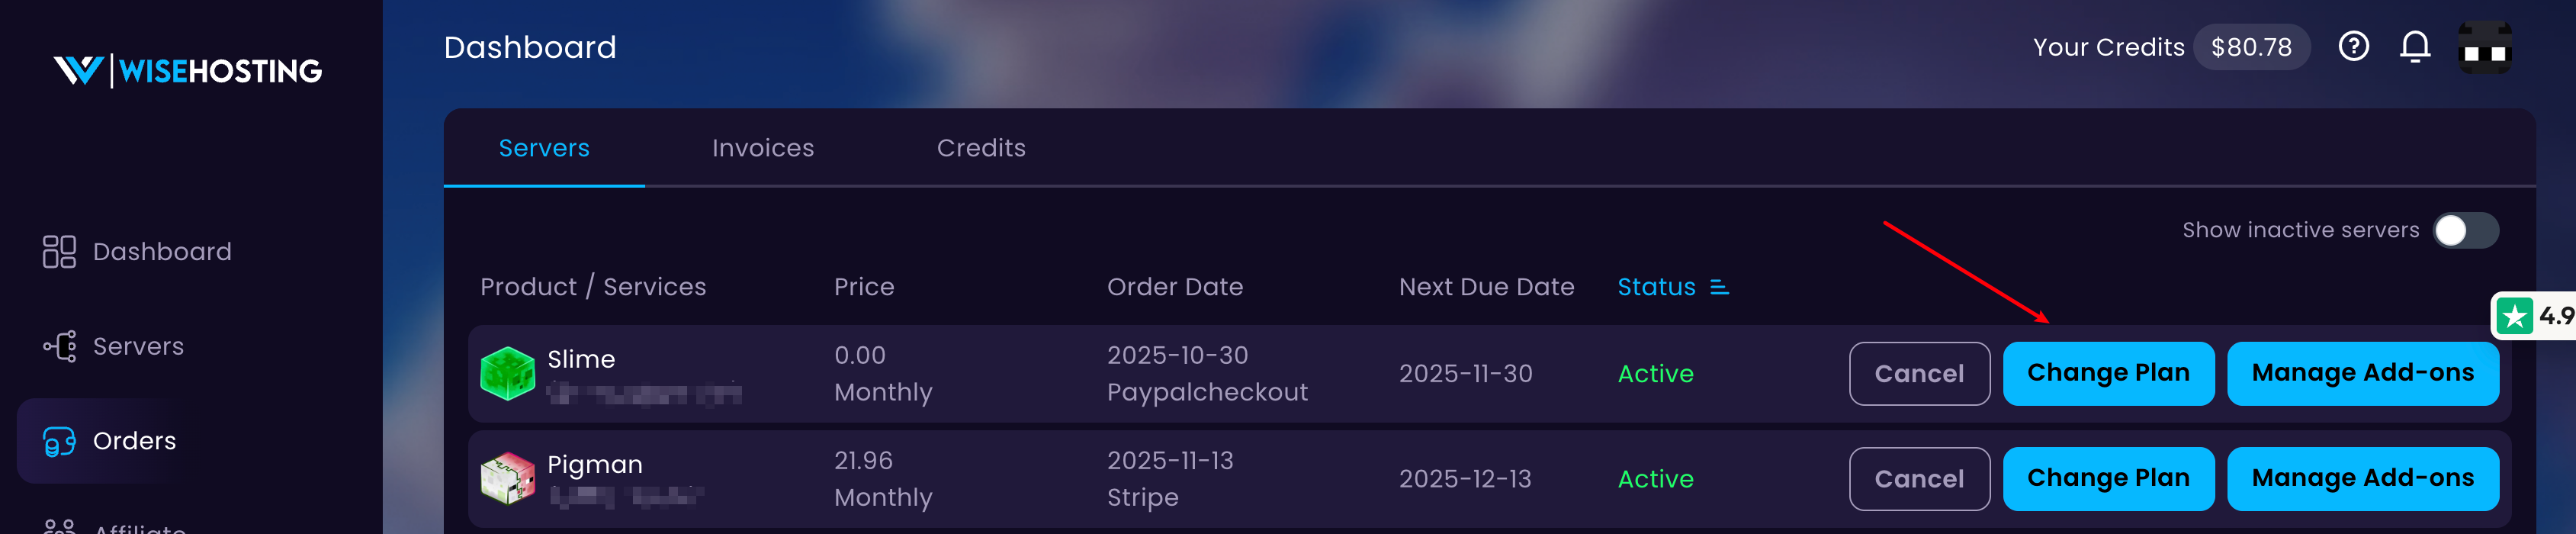Change Plan for the Pigman server
This screenshot has width=2576, height=534.
coord(2108,478)
